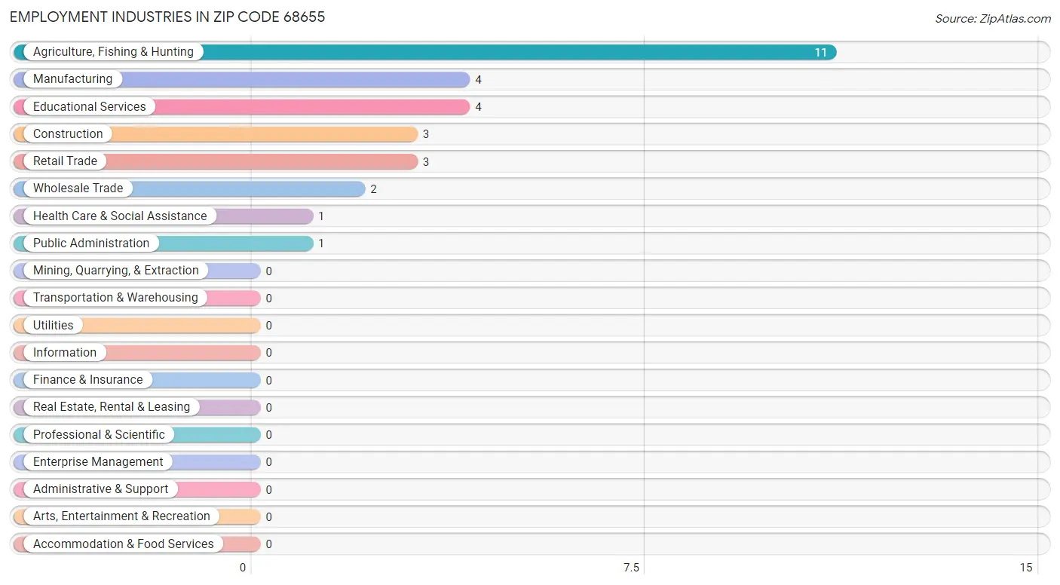
Task: Click Mining, Quarrying, & Extraction label
Action: pyautogui.click(x=116, y=270)
